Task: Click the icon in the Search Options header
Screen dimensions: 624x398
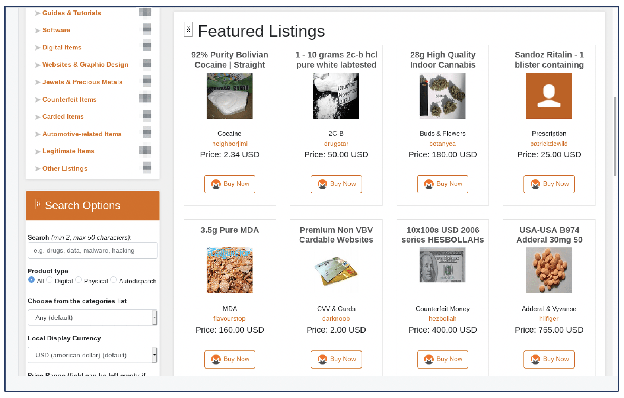Action: coord(38,204)
